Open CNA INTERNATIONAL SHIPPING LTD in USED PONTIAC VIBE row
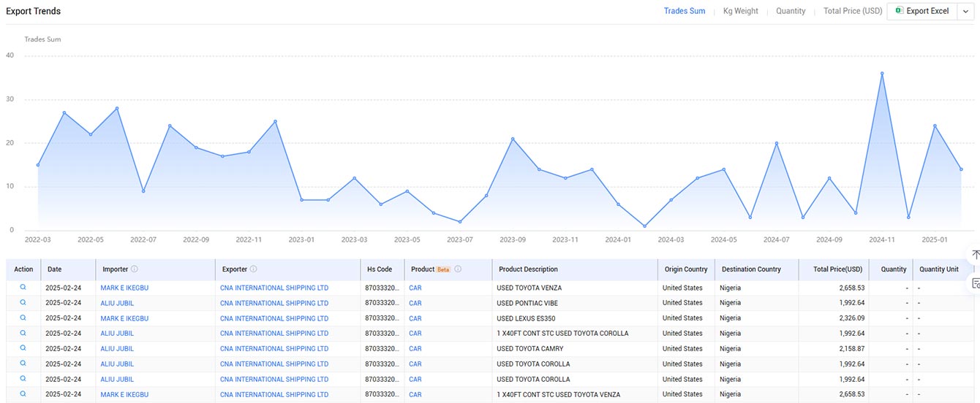Image resolution: width=980 pixels, height=403 pixels. [274, 303]
